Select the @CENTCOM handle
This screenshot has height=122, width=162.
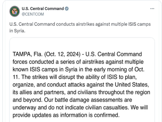33,14
